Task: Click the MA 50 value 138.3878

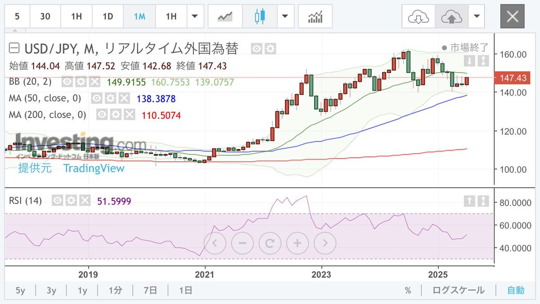Action: (156, 99)
